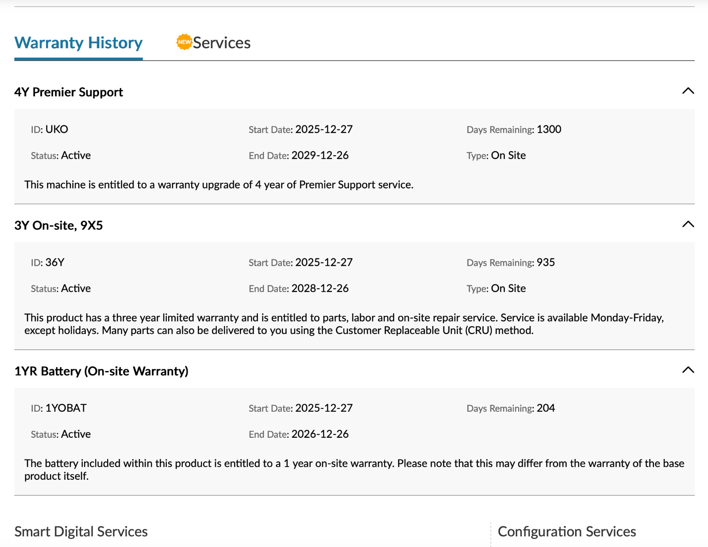The width and height of the screenshot is (708, 547).
Task: Click the warranty ID value 1YOBAT
Action: [66, 408]
